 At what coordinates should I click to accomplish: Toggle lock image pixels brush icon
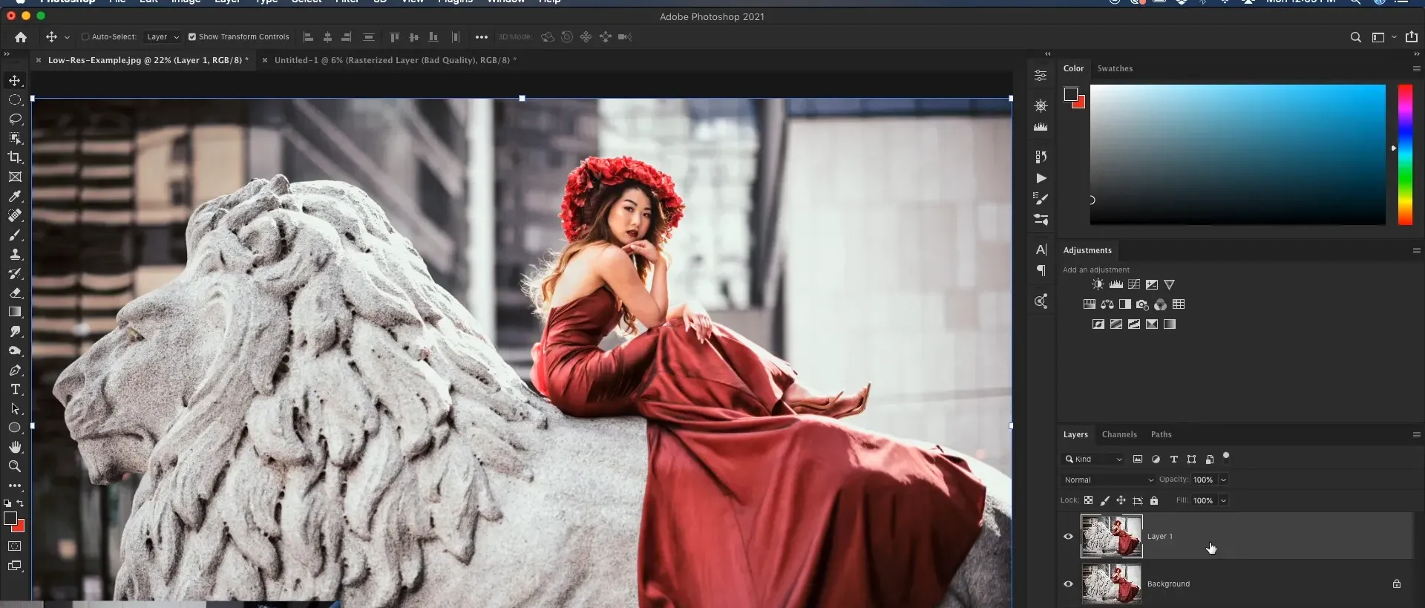1104,500
